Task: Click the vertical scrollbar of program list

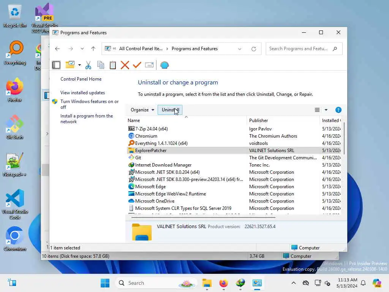Action: (344, 139)
